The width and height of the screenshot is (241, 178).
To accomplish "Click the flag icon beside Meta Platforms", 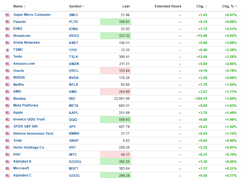I will tap(7, 106).
